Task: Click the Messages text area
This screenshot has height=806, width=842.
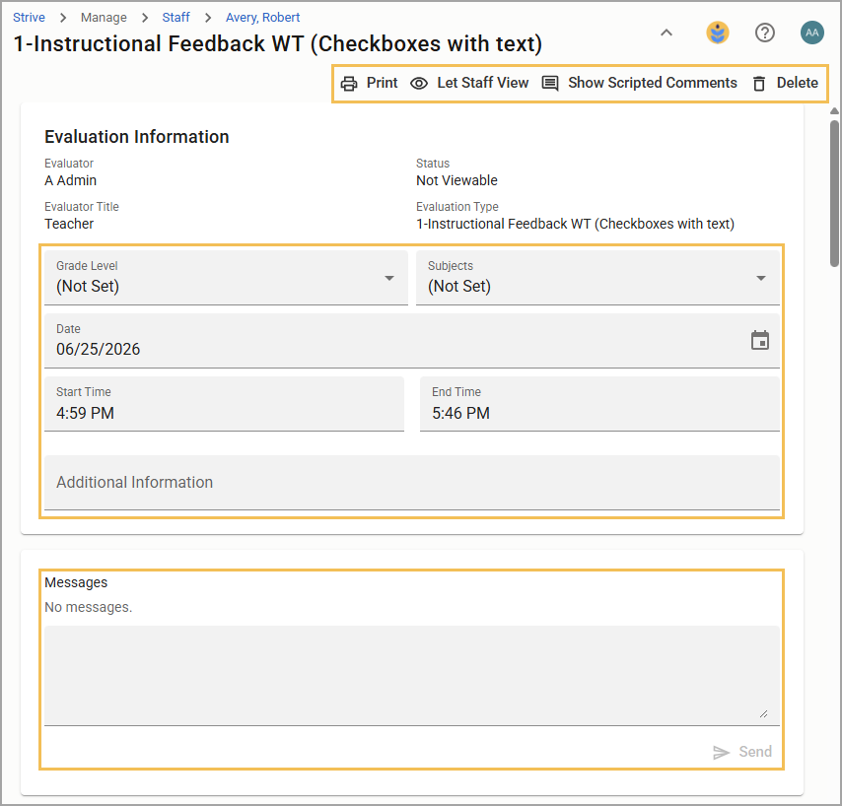Action: [x=412, y=676]
